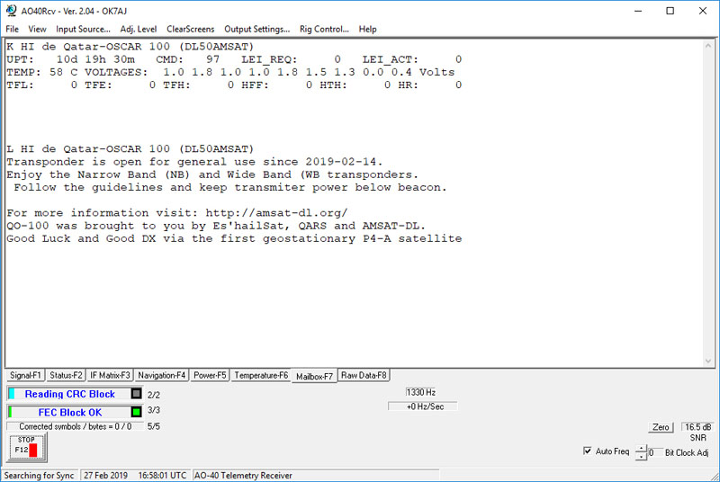Click the scrollbar up arrow in message pane
The image size is (720, 482).
[x=708, y=46]
